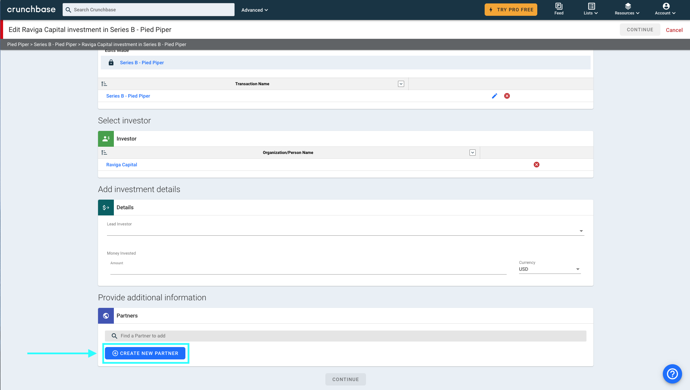Open locked Series B - Pied Piper link
Screen dimensions: 690x390
point(142,63)
